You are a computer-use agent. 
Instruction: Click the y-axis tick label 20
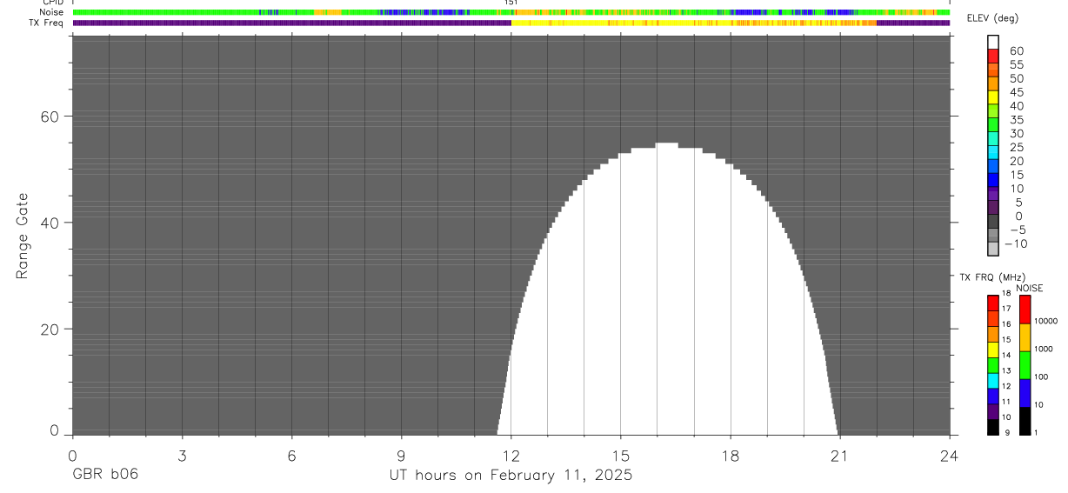[51, 330]
